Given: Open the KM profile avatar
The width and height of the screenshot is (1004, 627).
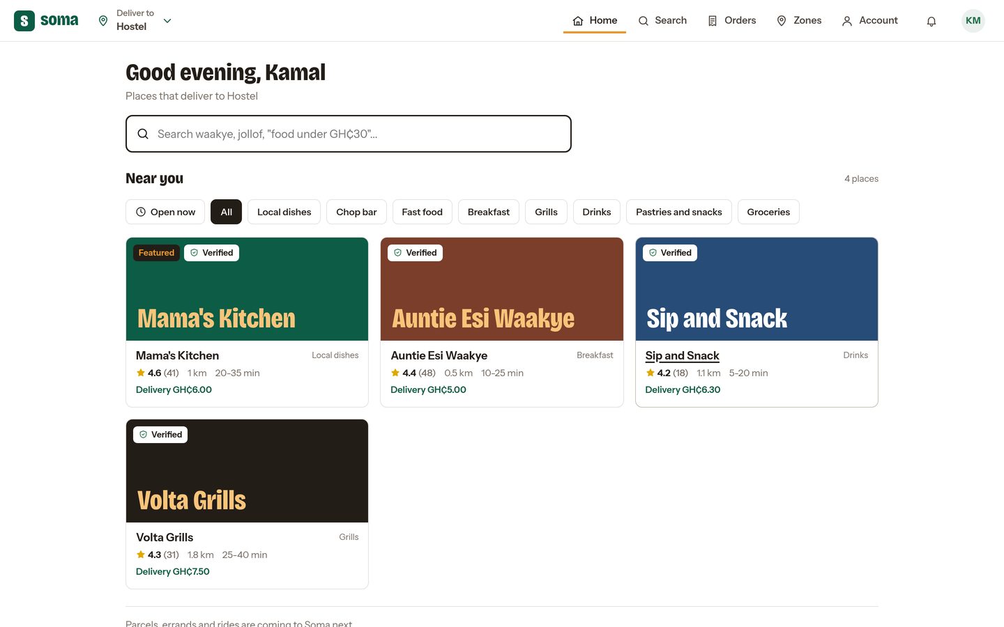Looking at the screenshot, I should [973, 21].
